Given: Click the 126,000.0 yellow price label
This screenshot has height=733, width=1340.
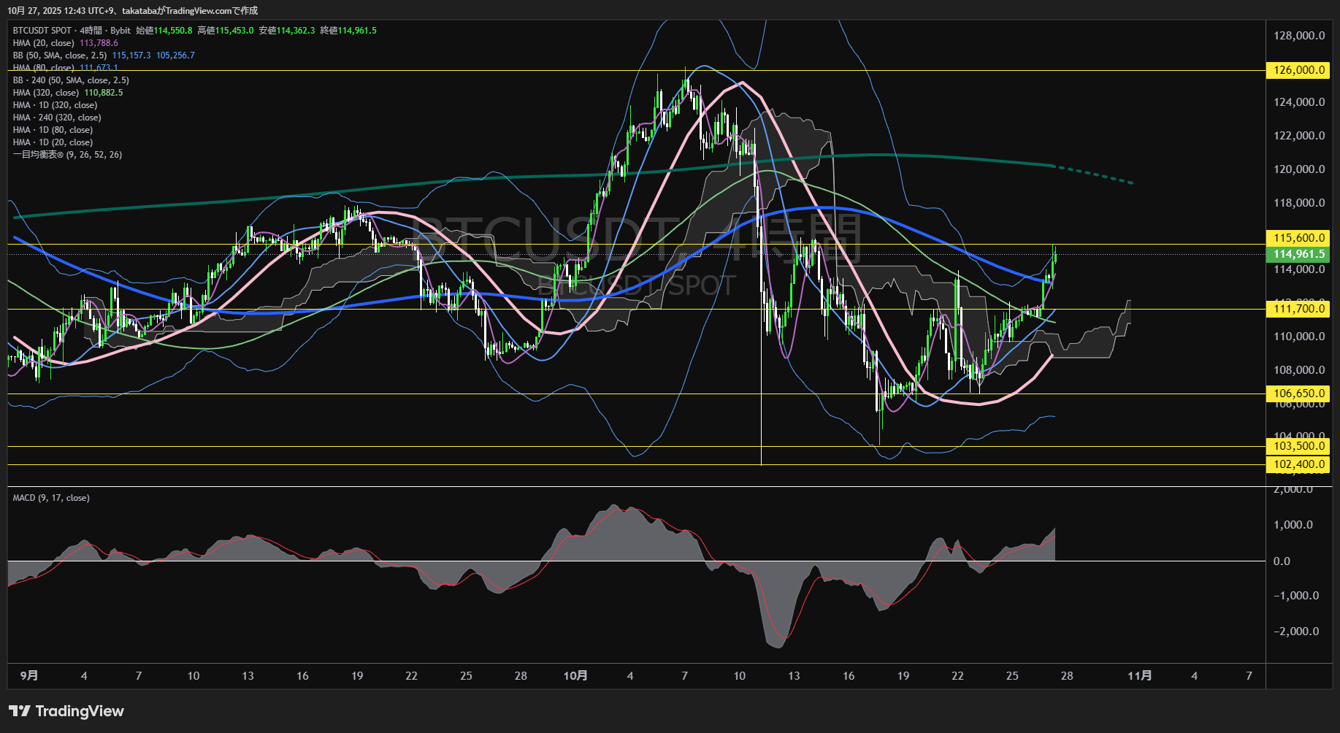Looking at the screenshot, I should coord(1298,70).
